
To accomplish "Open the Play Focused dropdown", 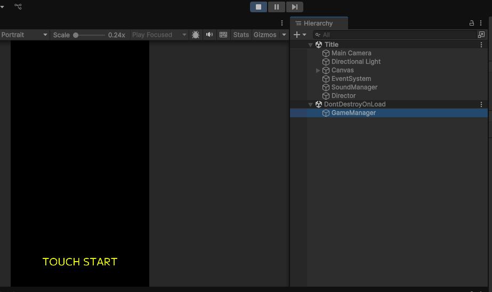I will (x=159, y=35).
